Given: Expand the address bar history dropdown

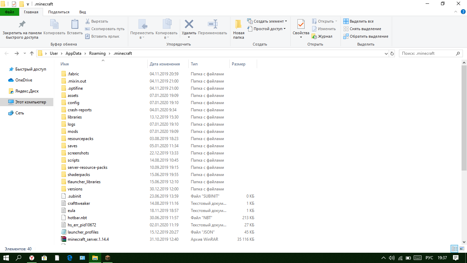Looking at the screenshot, I should 386,53.
